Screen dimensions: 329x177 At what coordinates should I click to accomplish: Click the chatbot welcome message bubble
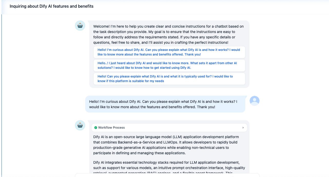point(168,35)
